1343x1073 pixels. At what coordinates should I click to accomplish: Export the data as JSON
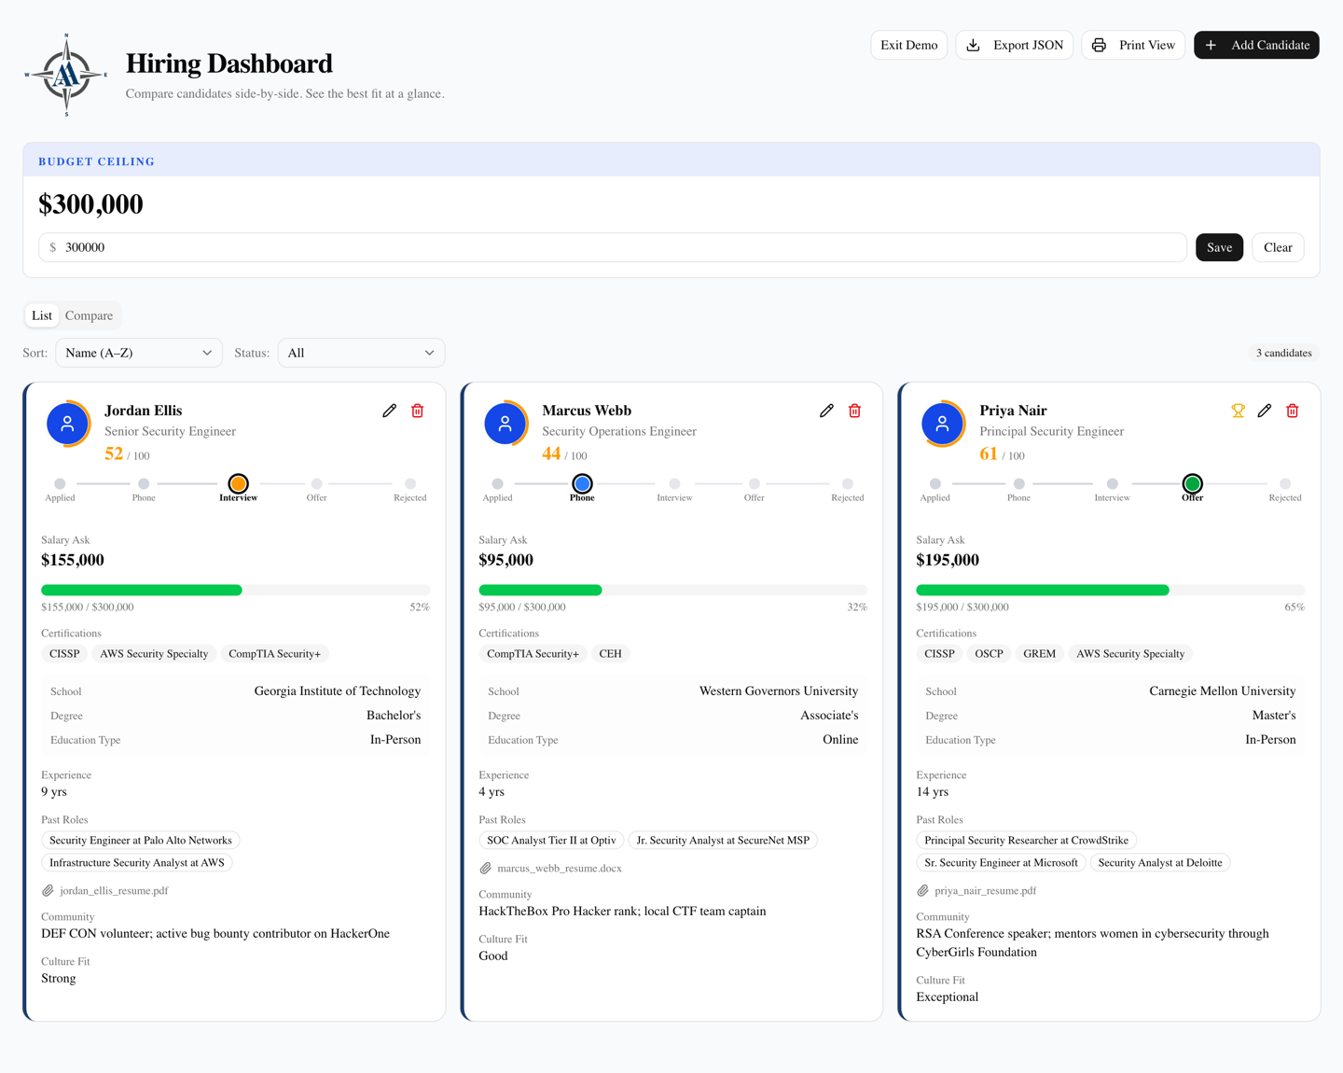tap(1015, 45)
